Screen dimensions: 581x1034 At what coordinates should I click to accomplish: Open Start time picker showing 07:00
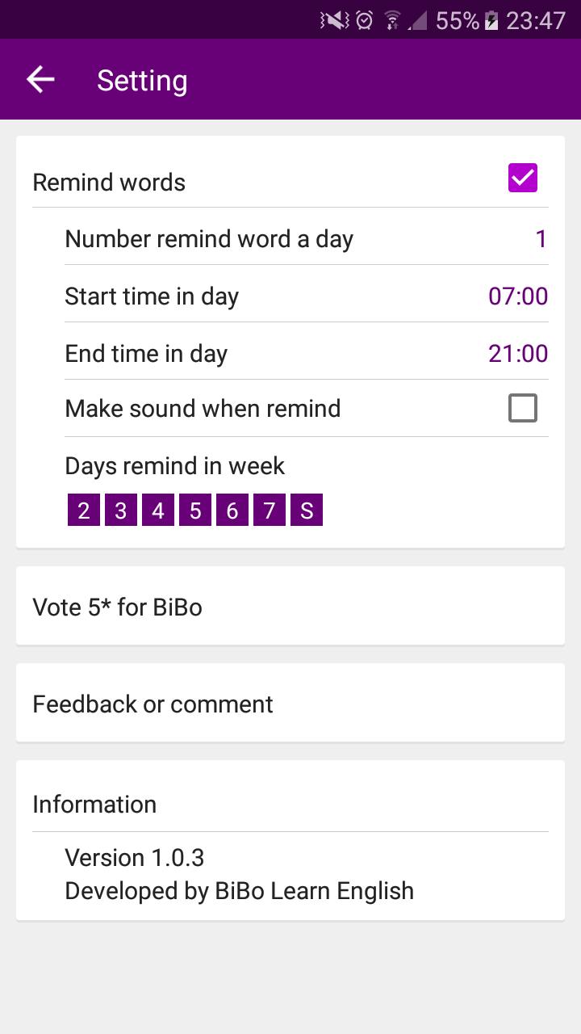517,296
